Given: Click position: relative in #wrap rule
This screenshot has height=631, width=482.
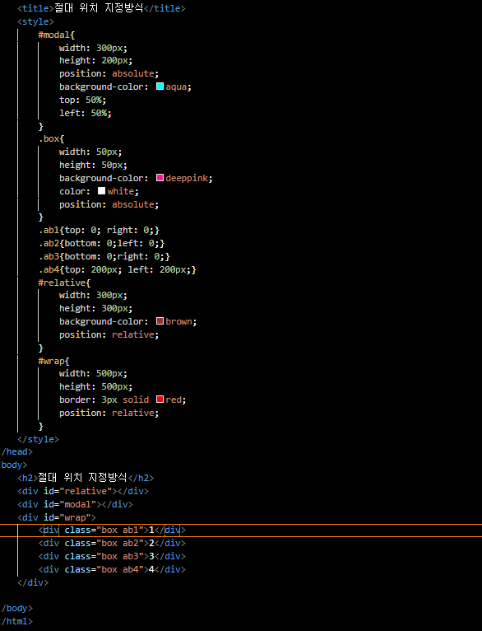Looking at the screenshot, I should (109, 413).
